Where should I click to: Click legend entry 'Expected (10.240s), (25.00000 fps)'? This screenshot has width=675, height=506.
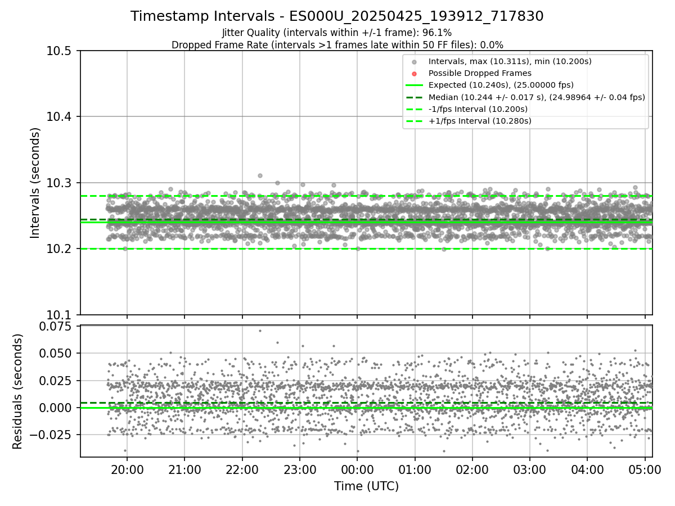501,85
